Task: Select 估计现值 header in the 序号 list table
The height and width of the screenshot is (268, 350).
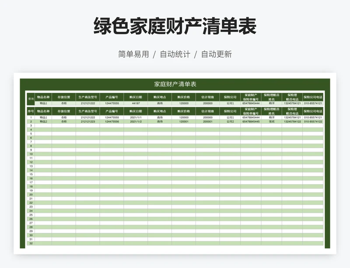Action: tap(207, 111)
